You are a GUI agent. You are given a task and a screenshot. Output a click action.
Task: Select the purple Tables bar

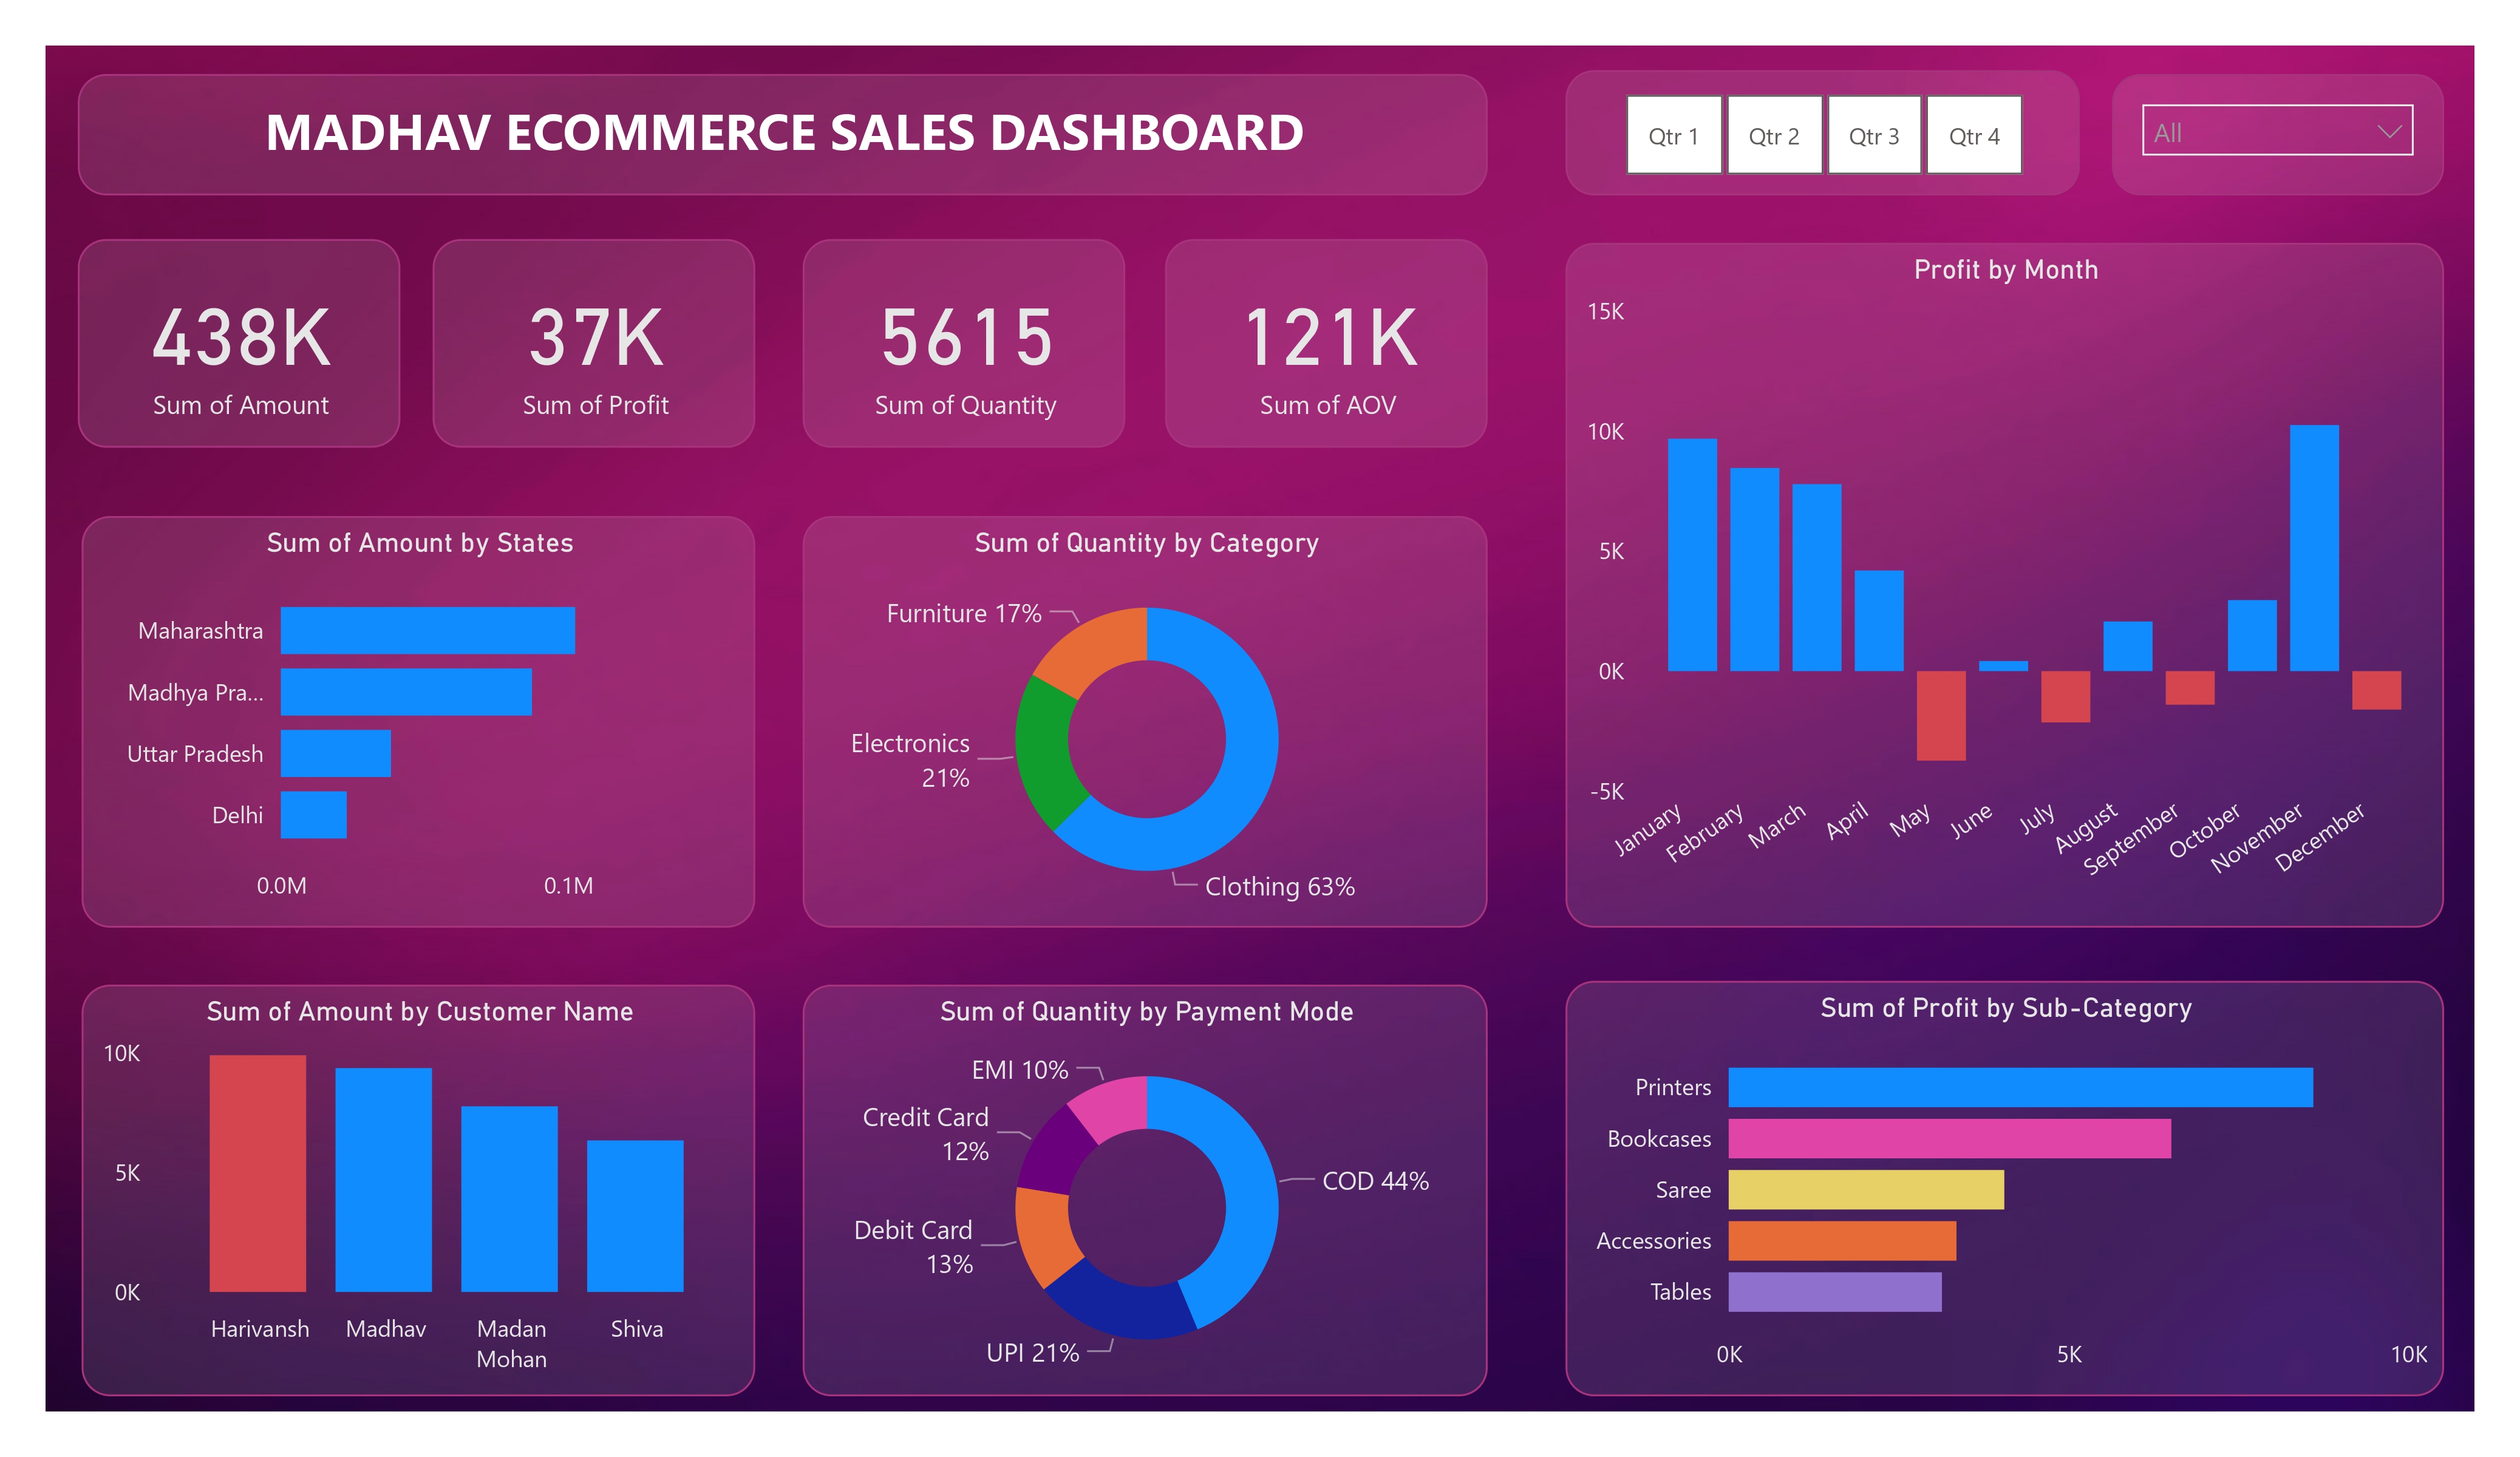(1835, 1291)
